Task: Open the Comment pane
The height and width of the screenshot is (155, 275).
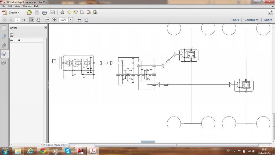Action: click(251, 20)
